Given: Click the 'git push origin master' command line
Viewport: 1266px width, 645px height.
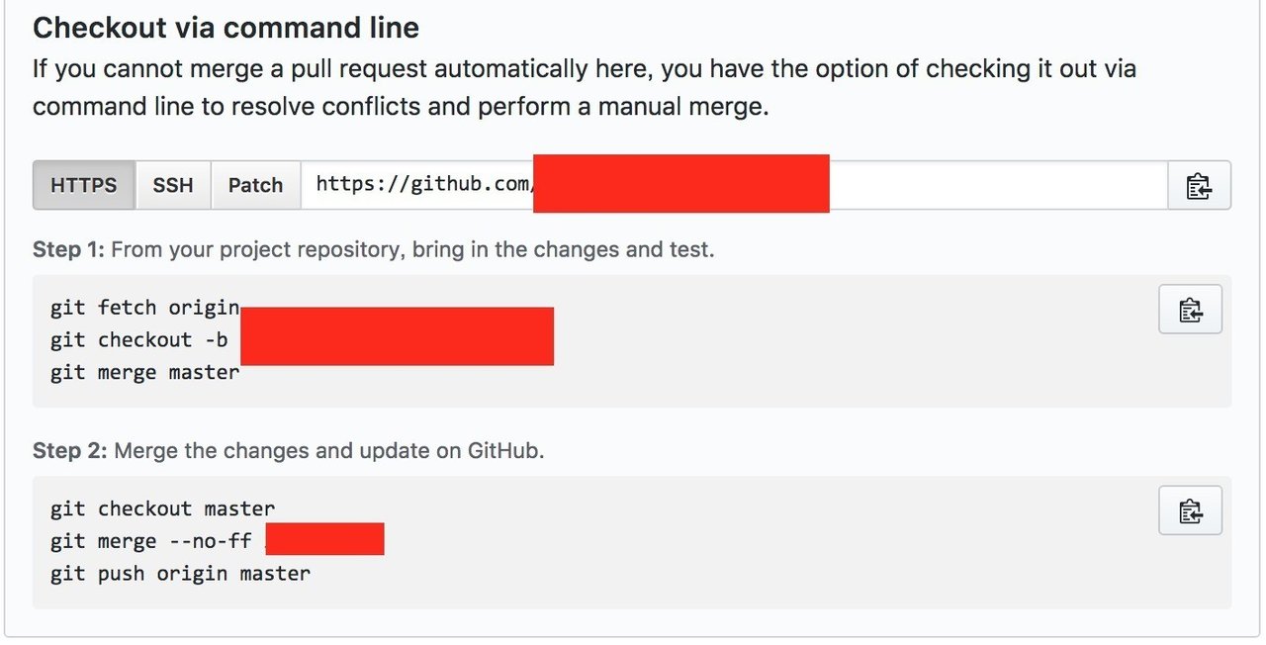Looking at the screenshot, I should [180, 574].
